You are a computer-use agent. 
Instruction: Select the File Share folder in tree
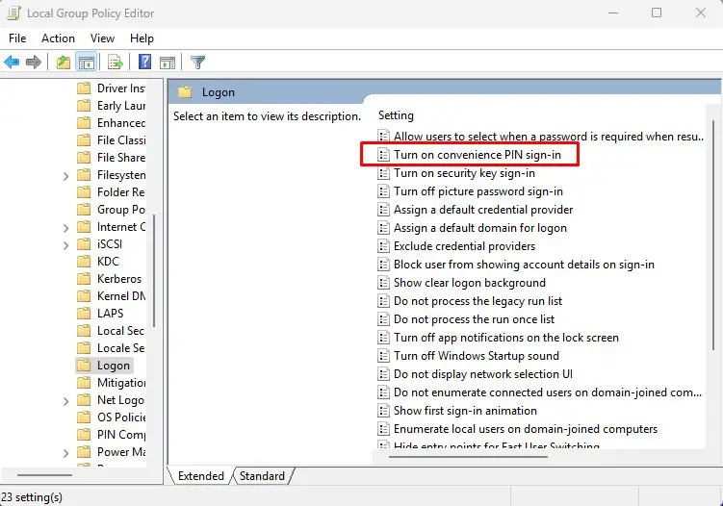[111, 158]
